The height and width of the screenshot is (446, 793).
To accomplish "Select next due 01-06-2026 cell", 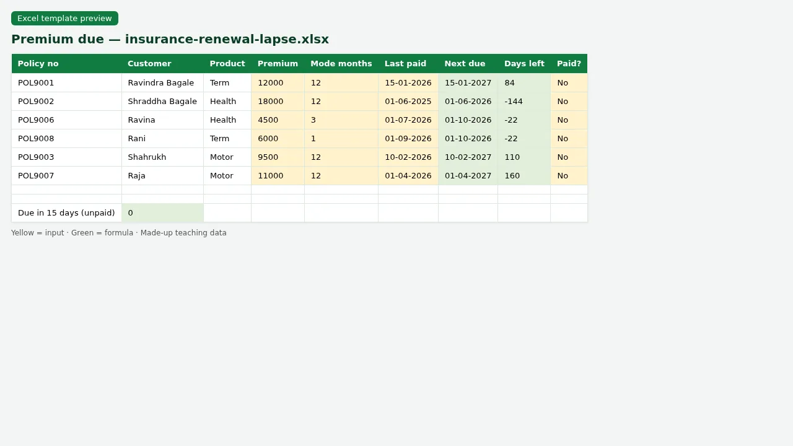I will 468,102.
